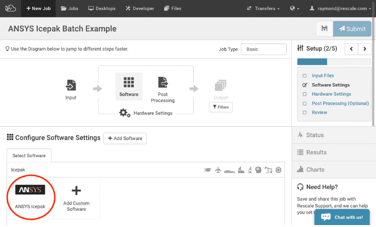
Task: Filter by factory ship industry icon
Action: click(241, 170)
